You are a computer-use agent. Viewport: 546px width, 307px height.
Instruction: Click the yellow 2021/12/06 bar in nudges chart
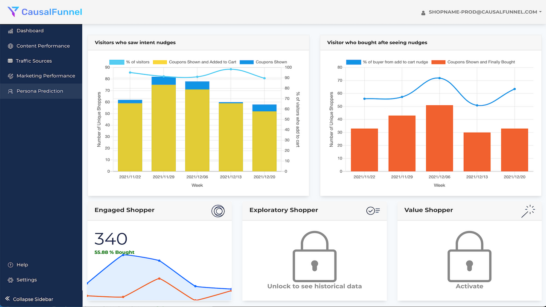point(197,130)
